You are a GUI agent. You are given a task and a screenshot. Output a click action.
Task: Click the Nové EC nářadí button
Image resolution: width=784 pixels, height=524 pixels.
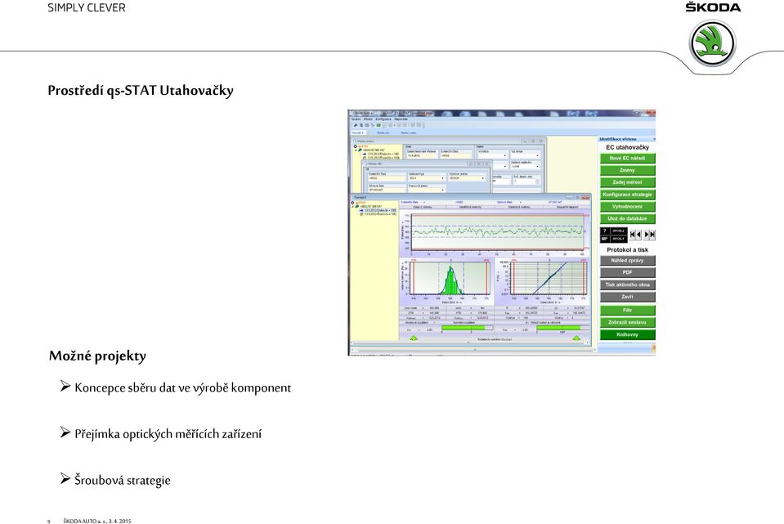[627, 158]
